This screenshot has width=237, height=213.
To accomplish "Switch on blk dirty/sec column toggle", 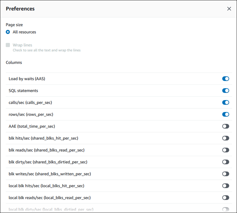I will coord(225,162).
